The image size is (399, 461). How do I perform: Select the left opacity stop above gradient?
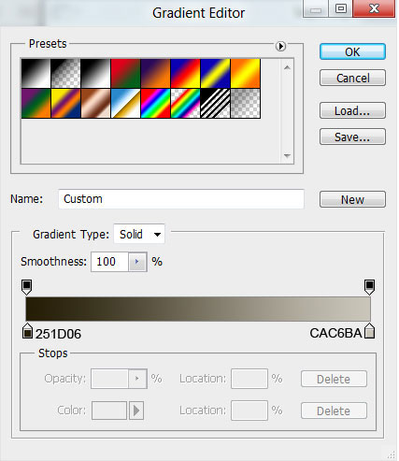pyautogui.click(x=27, y=287)
